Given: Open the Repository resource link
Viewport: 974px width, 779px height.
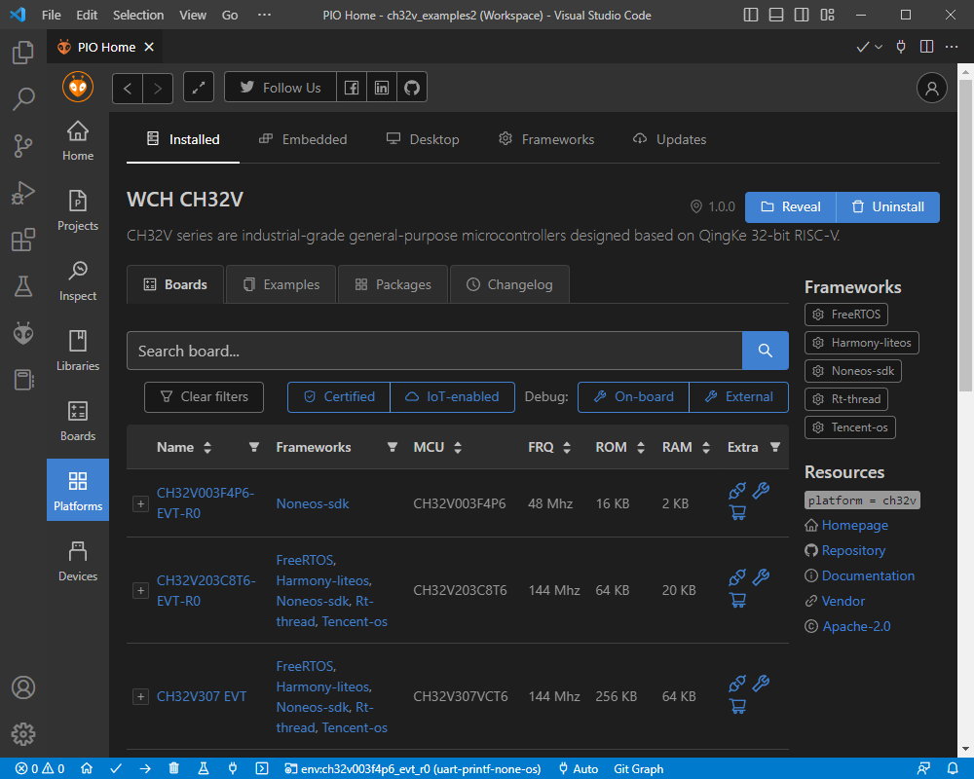Looking at the screenshot, I should pos(853,550).
